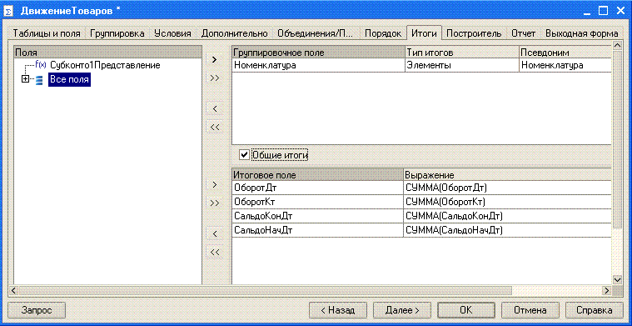Switch to the Отчет tab
Image resolution: width=632 pixels, height=326 pixels.
point(523,33)
